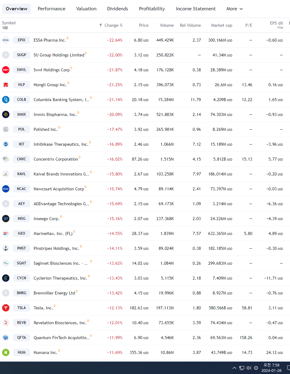
Task: Switch to the Profitability tab
Action: (152, 9)
